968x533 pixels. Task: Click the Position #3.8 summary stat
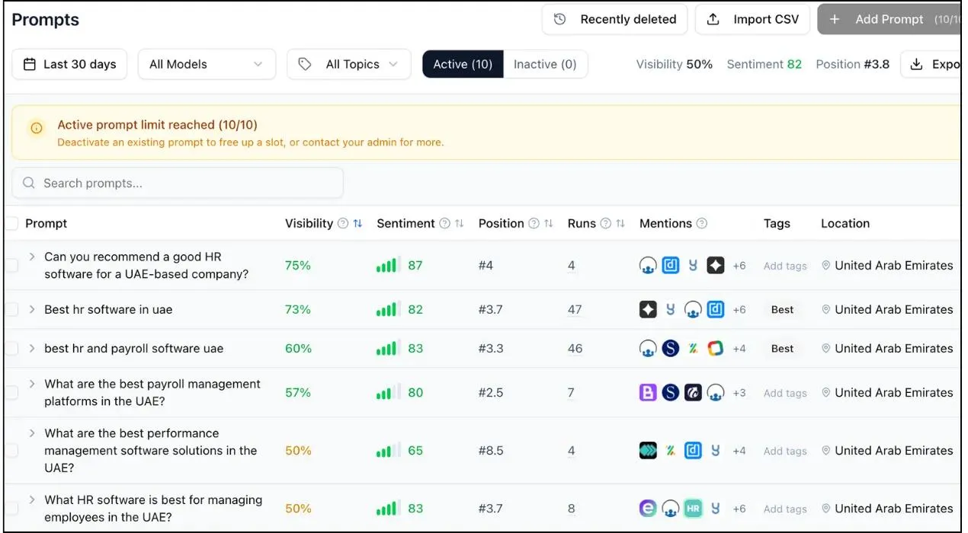coord(853,65)
